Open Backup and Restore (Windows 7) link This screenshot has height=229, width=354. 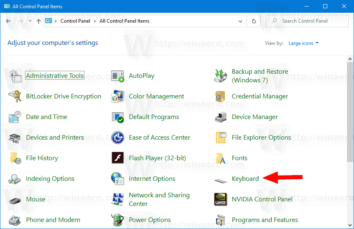tap(260, 76)
